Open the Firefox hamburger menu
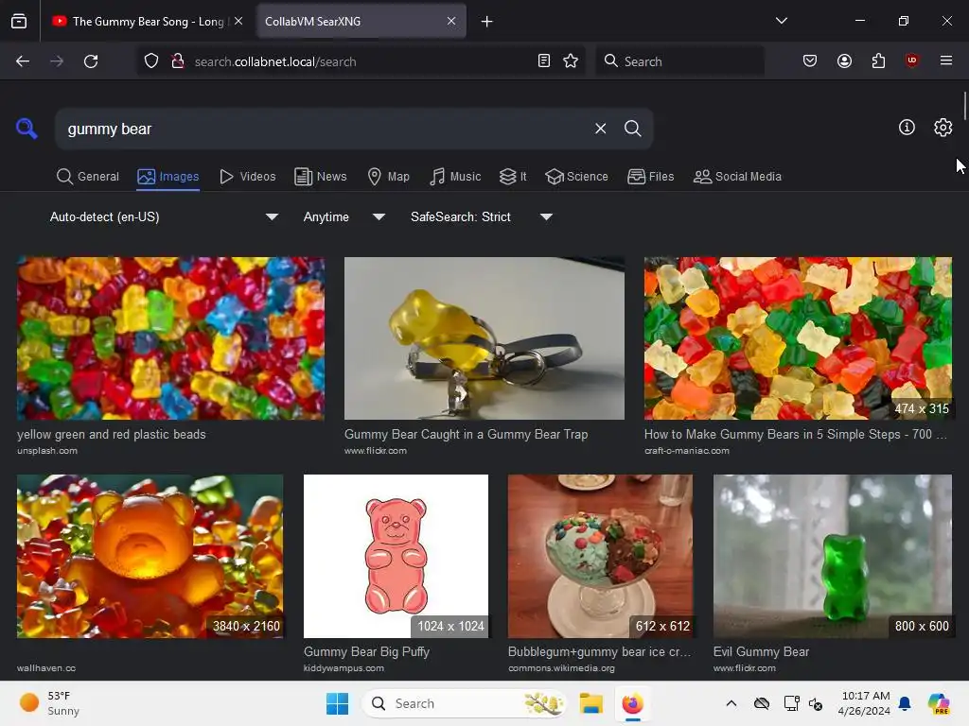Image resolution: width=969 pixels, height=726 pixels. point(945,60)
